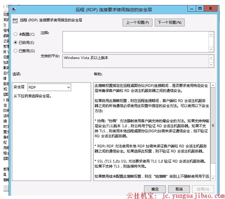Click the 应用(A) button
Screen dimensions: 225x199
(203, 189)
